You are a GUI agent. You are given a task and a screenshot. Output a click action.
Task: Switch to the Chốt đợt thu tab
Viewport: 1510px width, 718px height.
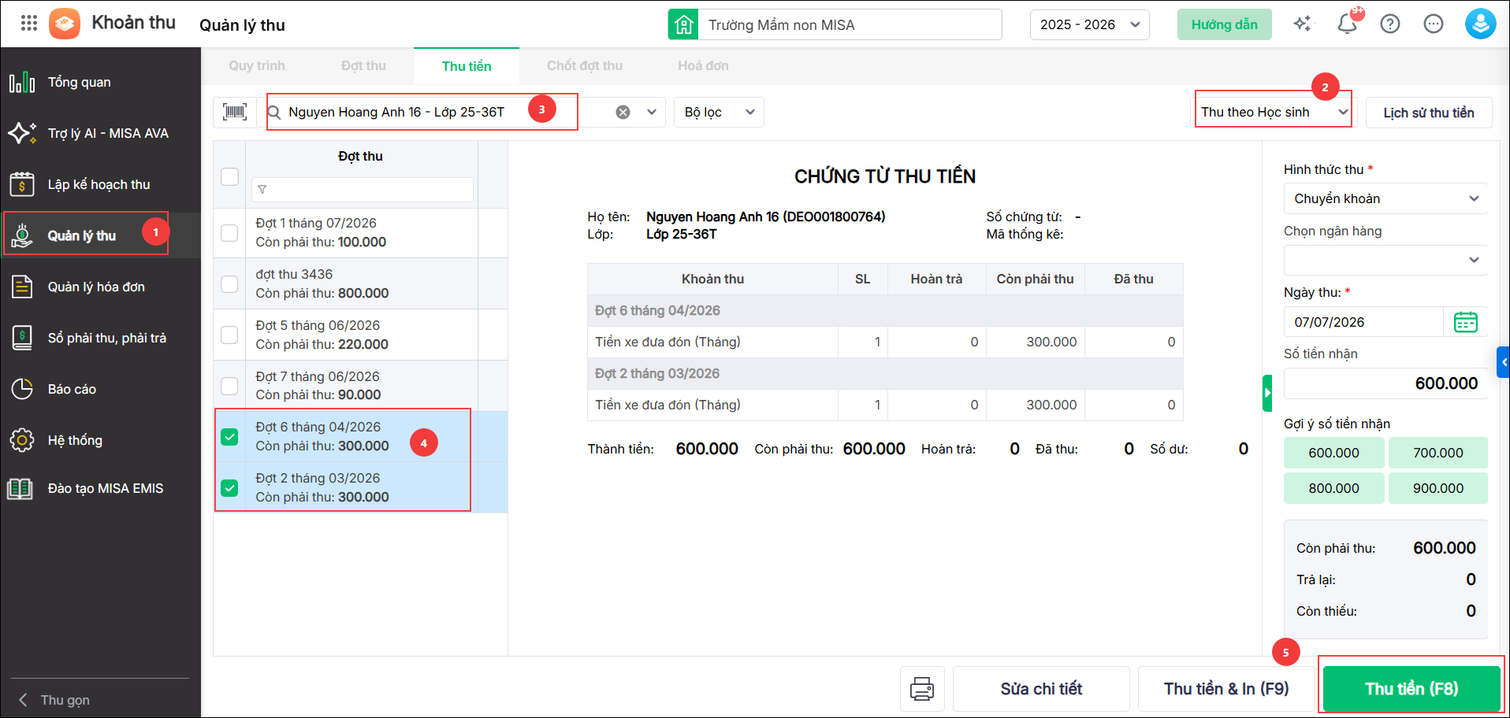pos(585,66)
